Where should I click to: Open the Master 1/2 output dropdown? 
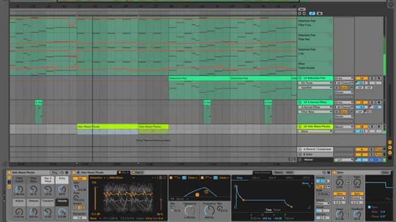pos(344,160)
